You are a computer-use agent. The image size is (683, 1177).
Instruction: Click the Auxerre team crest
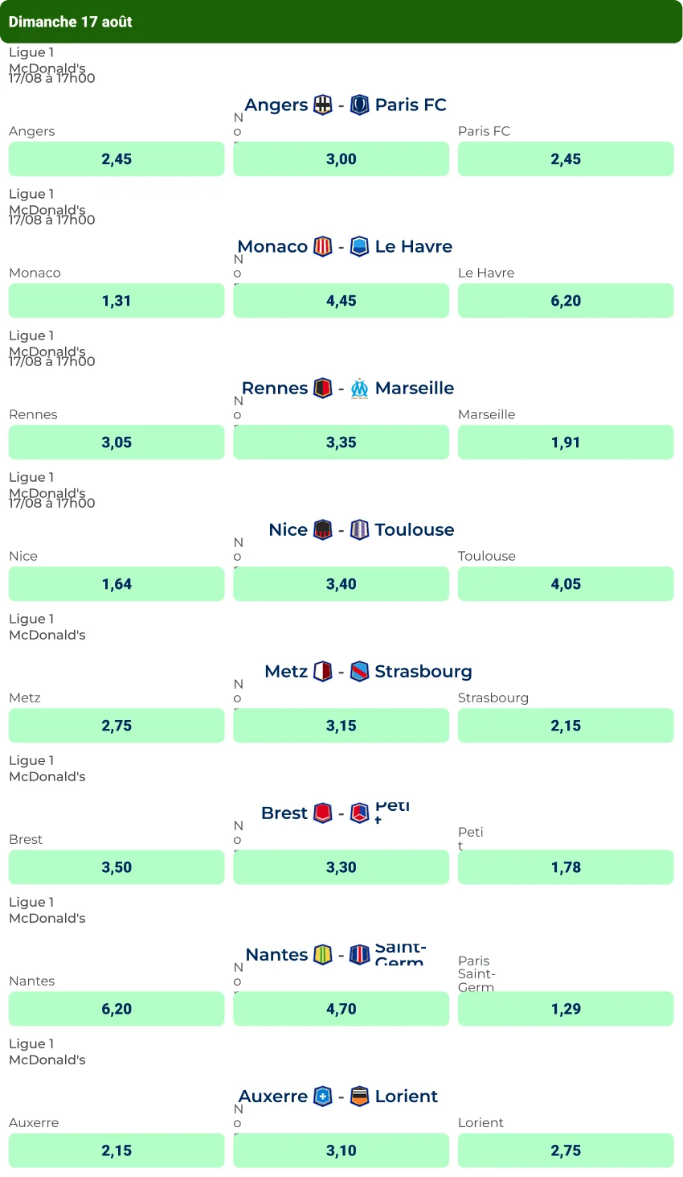coord(322,1097)
